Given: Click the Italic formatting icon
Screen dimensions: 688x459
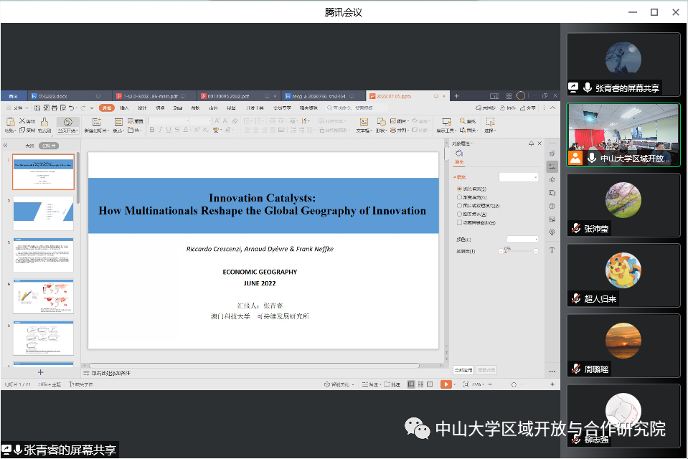Looking at the screenshot, I should (161, 130).
